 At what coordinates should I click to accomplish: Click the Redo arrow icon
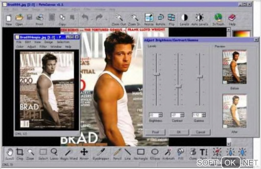click(99, 18)
